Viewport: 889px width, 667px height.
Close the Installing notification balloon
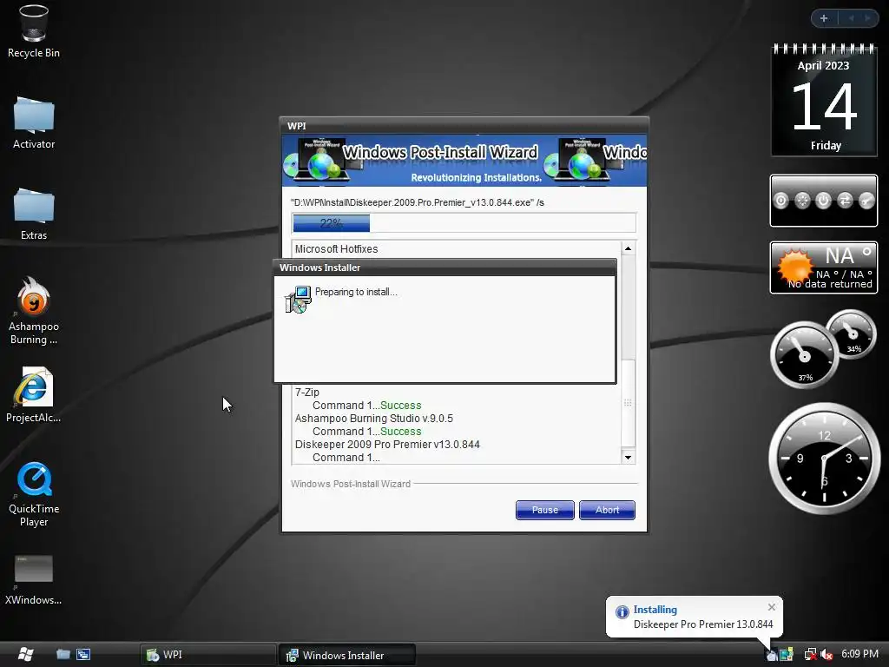point(772,607)
